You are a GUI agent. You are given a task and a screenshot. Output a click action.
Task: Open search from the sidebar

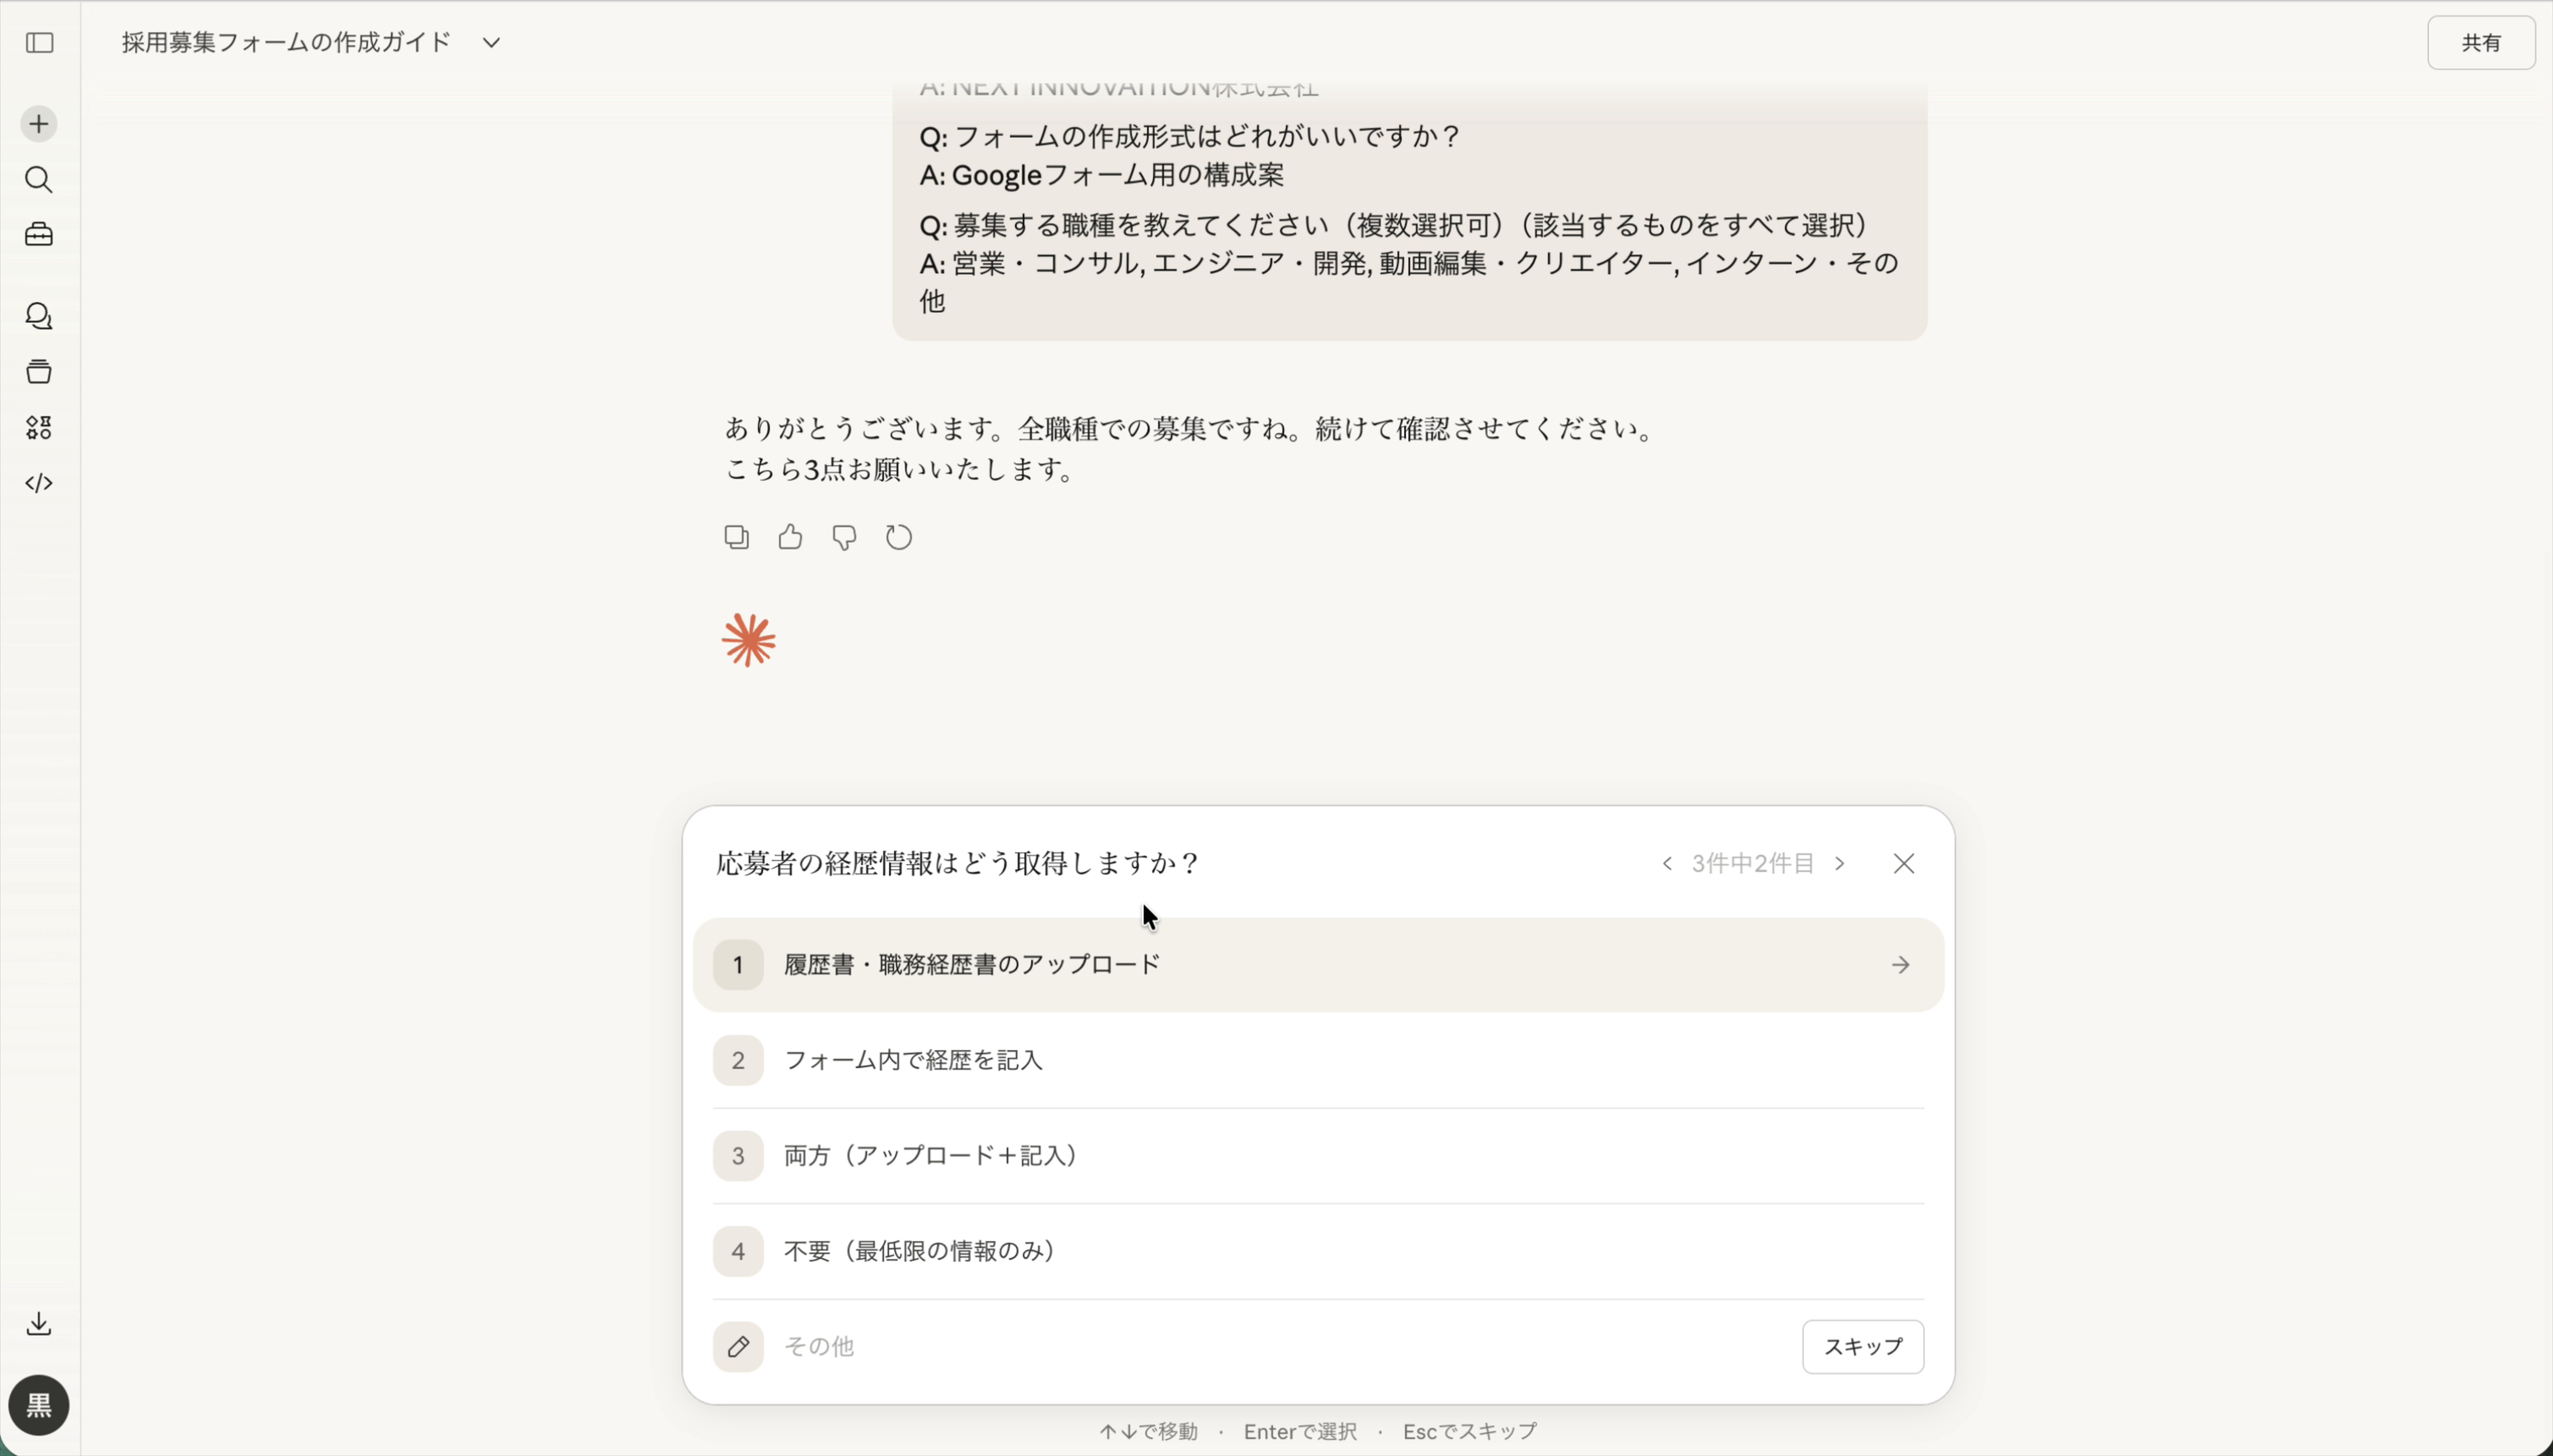39,180
